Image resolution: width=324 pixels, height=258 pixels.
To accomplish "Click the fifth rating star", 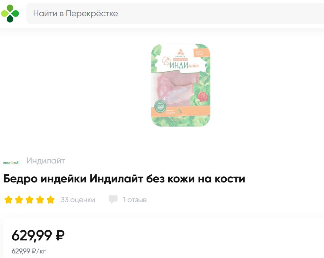I will tap(51, 200).
